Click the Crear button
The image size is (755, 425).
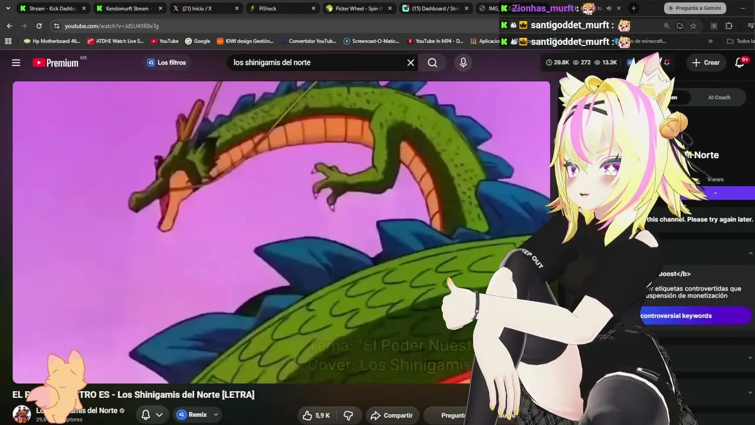(x=706, y=63)
